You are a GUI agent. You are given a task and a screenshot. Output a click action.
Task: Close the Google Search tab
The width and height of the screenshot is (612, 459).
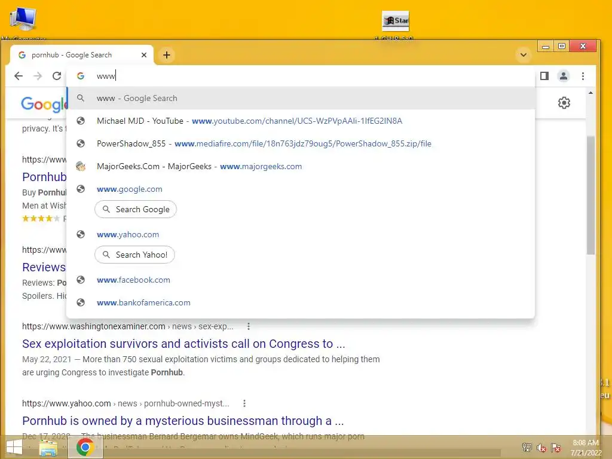click(144, 55)
